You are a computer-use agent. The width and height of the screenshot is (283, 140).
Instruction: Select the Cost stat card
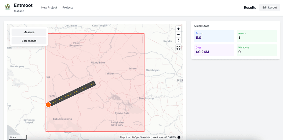(214, 50)
